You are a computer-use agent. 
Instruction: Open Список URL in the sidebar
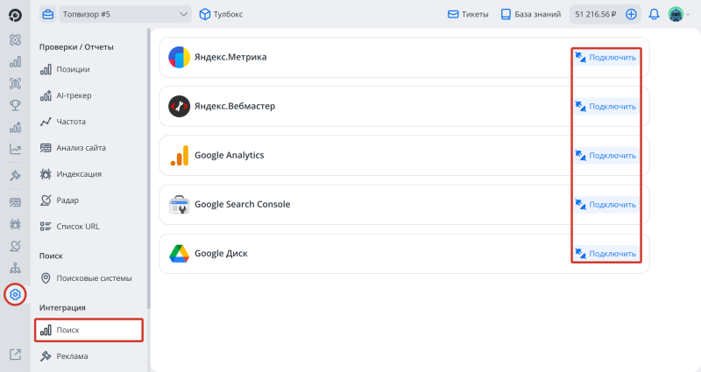click(89, 227)
